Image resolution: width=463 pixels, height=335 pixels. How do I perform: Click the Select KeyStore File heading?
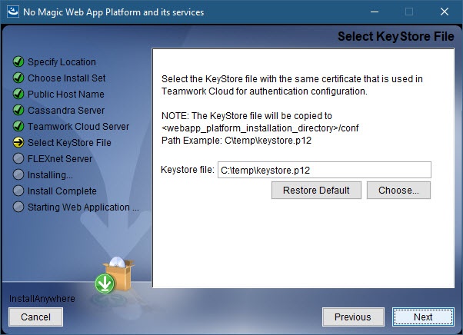coord(395,37)
